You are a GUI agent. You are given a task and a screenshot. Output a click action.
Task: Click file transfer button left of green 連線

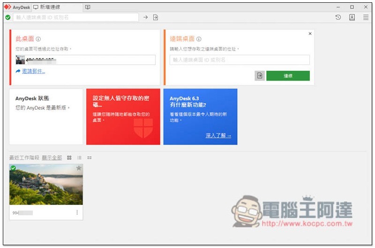[x=260, y=76]
